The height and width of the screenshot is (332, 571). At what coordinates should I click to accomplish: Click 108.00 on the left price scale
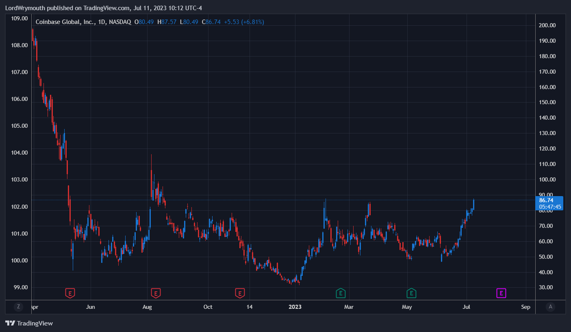pos(20,45)
